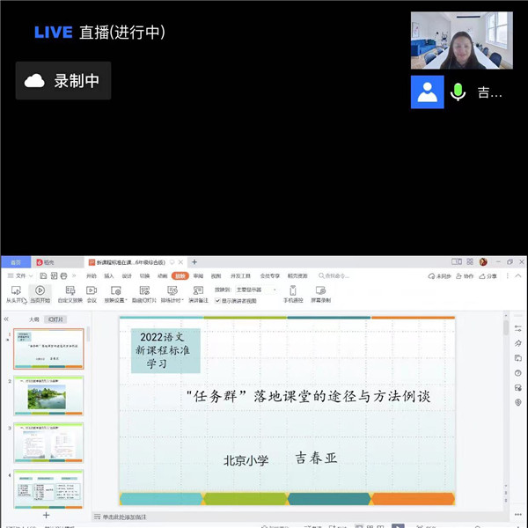Viewport: 528px width, 528px height.
Task: Click the 分享 share button
Action: click(488, 276)
